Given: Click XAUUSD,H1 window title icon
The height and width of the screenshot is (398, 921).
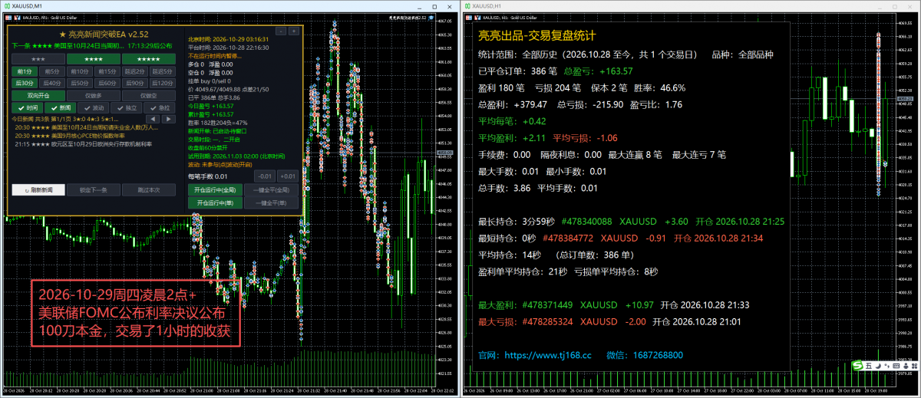Looking at the screenshot, I should (x=467, y=5).
